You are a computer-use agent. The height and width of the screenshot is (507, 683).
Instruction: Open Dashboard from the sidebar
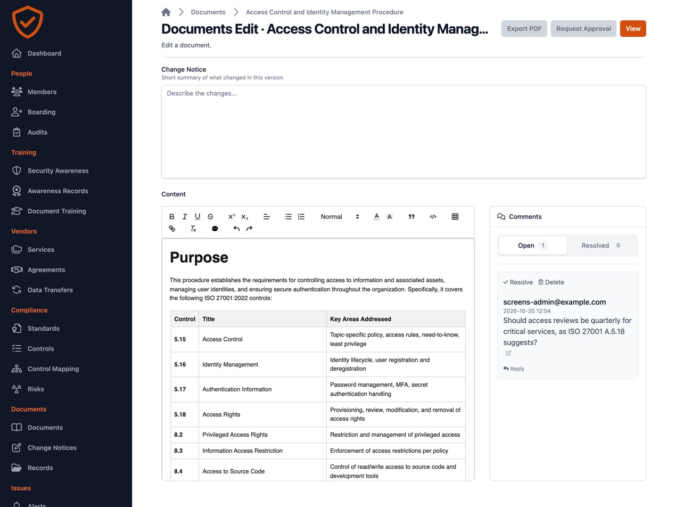point(44,53)
